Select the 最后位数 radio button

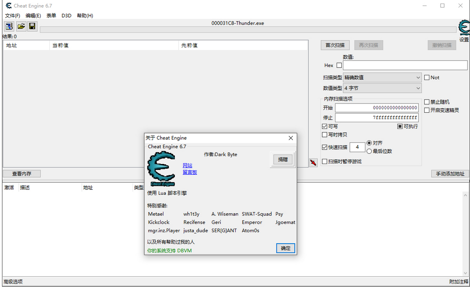point(369,151)
